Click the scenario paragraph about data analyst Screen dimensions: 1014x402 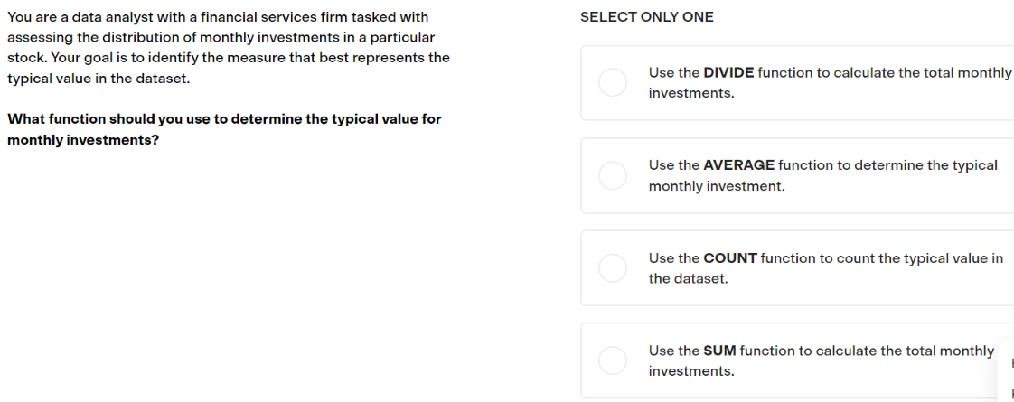tap(229, 48)
